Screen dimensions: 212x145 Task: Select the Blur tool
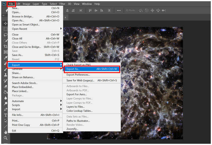coord(5,98)
